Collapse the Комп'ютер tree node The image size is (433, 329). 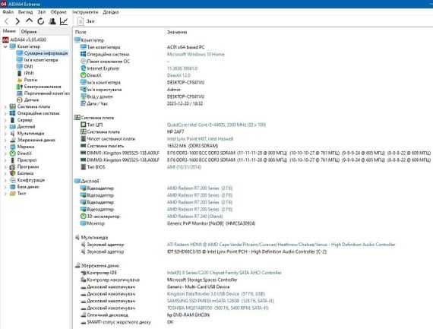click(5, 46)
